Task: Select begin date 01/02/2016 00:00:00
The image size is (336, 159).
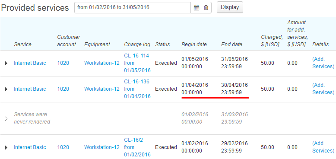Action: coord(195,147)
